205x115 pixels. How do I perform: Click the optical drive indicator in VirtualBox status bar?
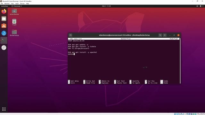[177, 114]
